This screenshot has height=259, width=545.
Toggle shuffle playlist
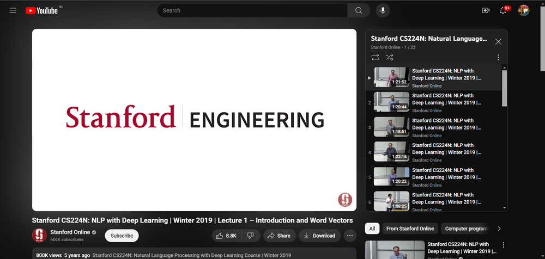(x=389, y=57)
